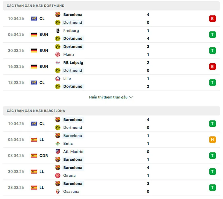Expand the 'Hiển thị thêm trận đấu' chevron

point(131,97)
